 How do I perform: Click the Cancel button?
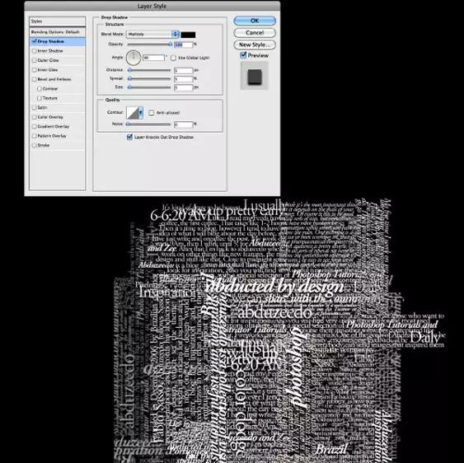[x=255, y=33]
